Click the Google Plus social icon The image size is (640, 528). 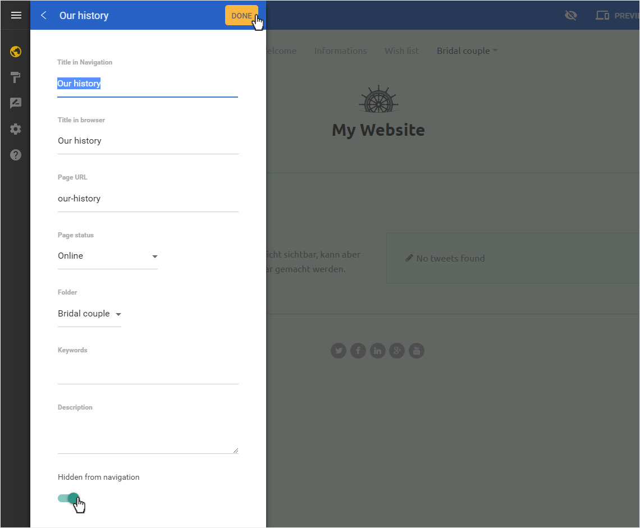397,351
